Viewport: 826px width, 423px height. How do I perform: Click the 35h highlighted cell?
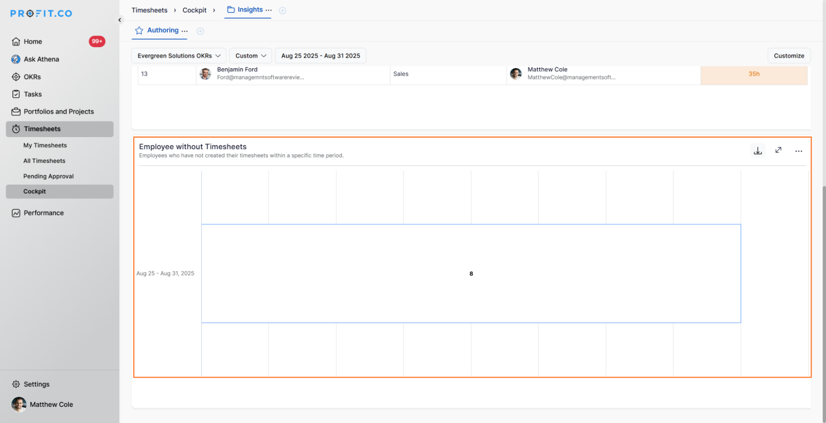click(753, 74)
